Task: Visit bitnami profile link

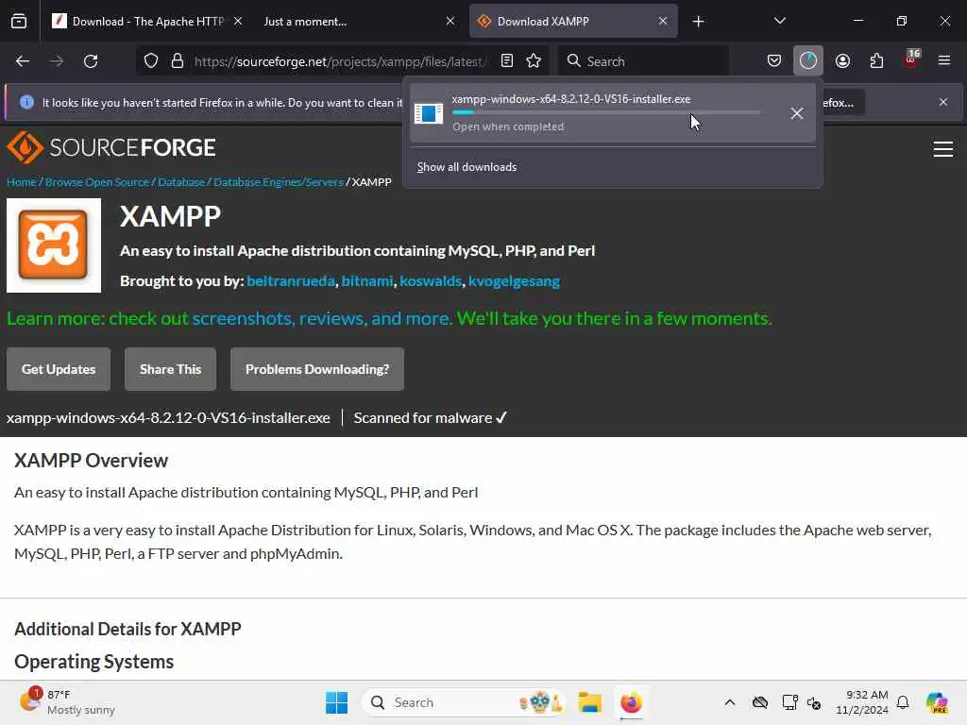Action: [x=367, y=281]
